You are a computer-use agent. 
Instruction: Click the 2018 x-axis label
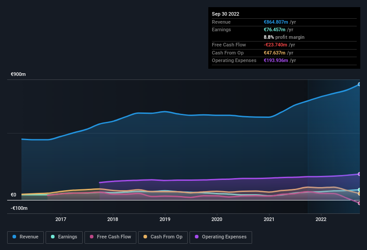[113, 219]
